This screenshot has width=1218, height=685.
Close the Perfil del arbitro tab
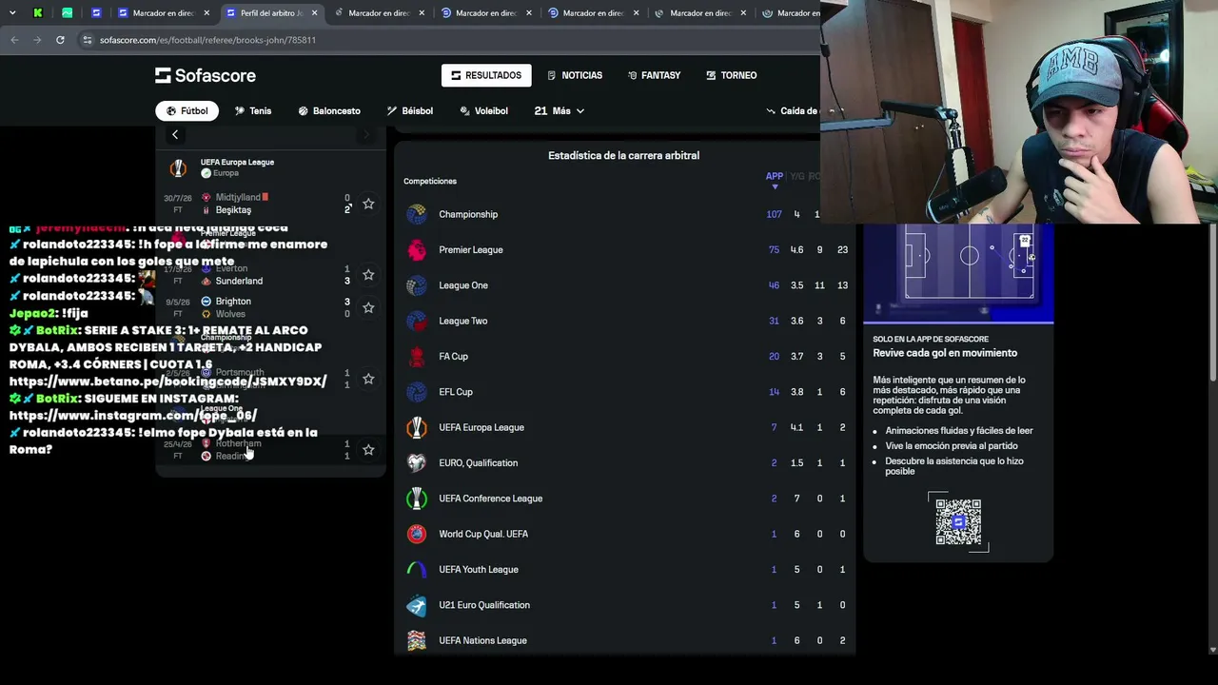coord(314,13)
